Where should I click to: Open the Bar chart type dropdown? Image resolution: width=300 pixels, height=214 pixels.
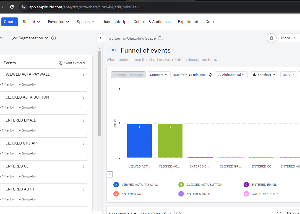tap(264, 75)
